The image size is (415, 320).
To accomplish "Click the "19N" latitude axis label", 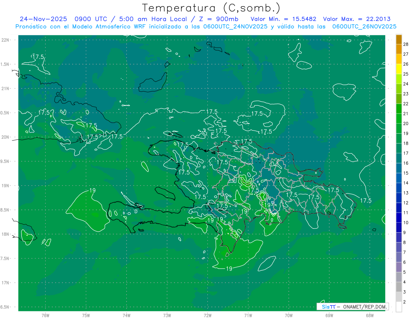I will coord(5,186).
